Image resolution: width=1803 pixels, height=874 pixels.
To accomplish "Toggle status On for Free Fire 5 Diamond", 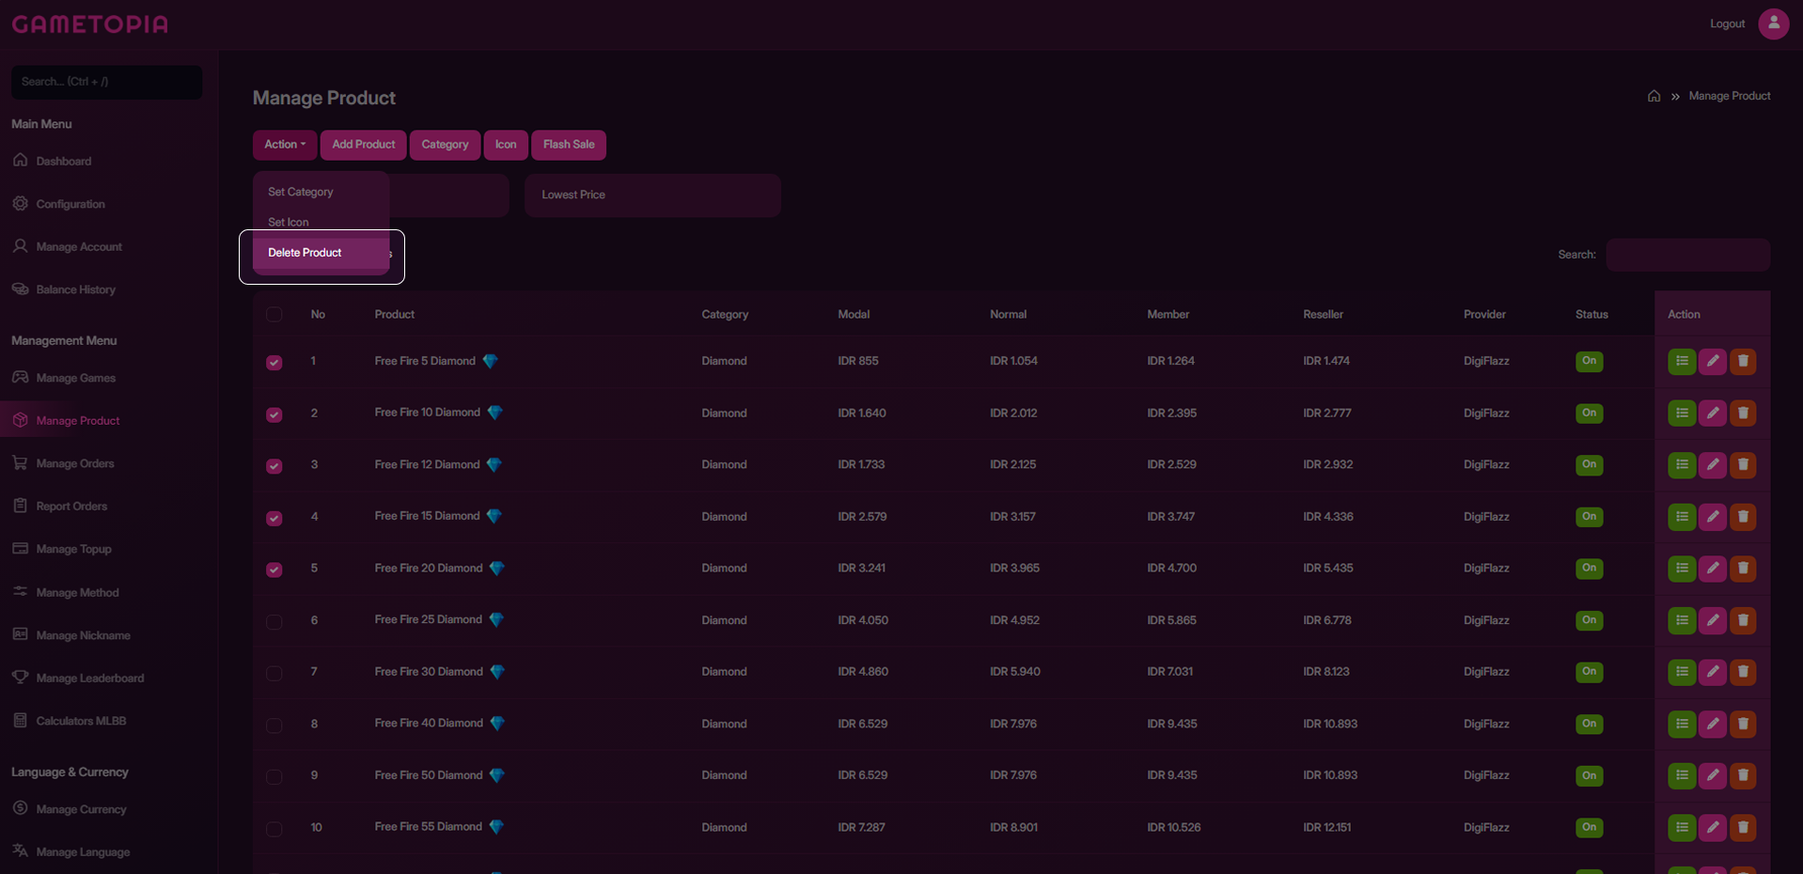I will click(x=1589, y=361).
